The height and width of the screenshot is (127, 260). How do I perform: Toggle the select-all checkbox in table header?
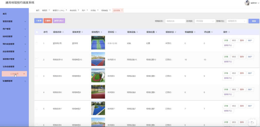click(x=37, y=32)
